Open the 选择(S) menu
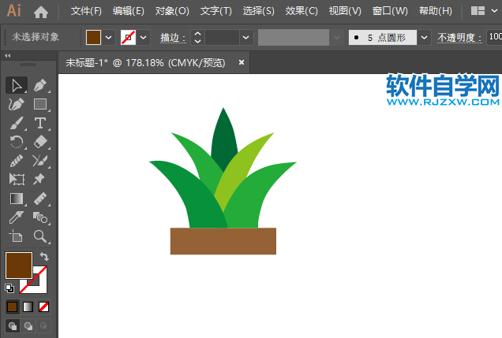This screenshot has width=502, height=338. click(x=259, y=11)
